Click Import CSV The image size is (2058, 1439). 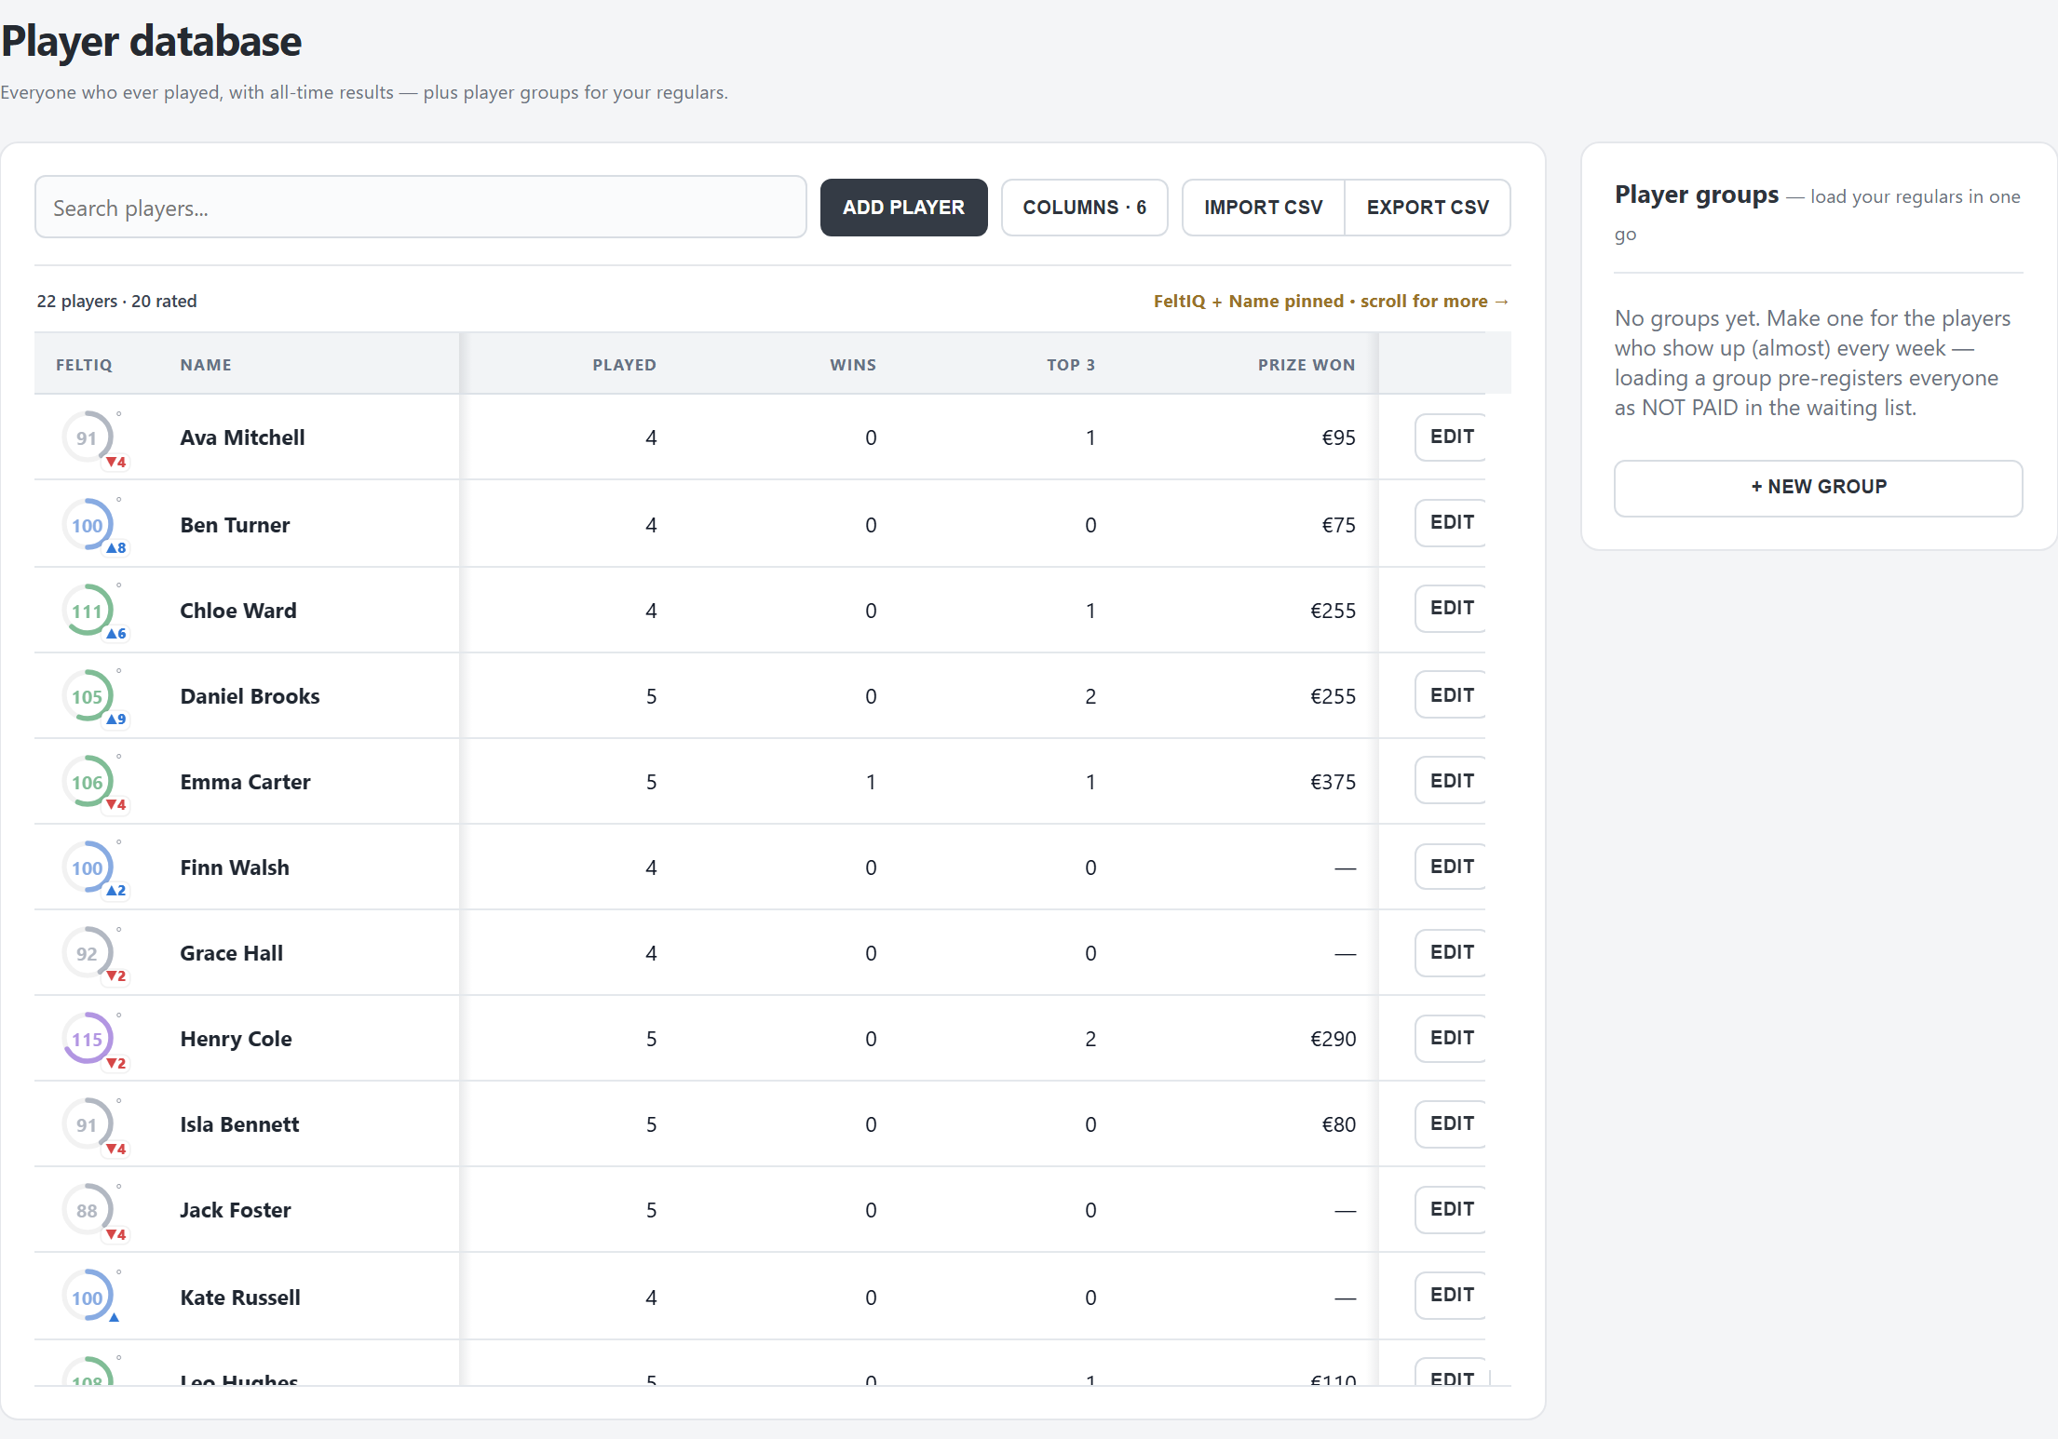pyautogui.click(x=1263, y=208)
